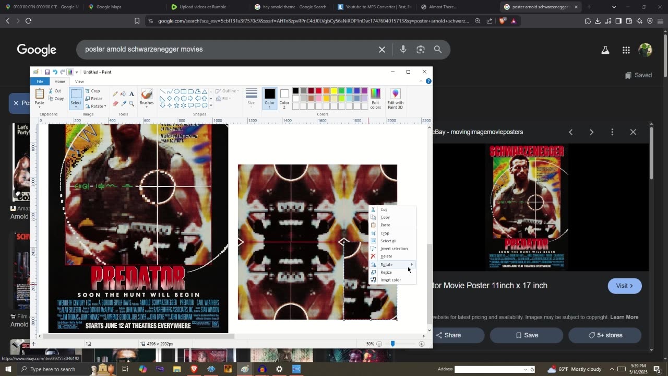Viewport: 668px width, 376px height.
Task: Customize Quick Access Toolbar dropdown arrow
Action: point(77,72)
